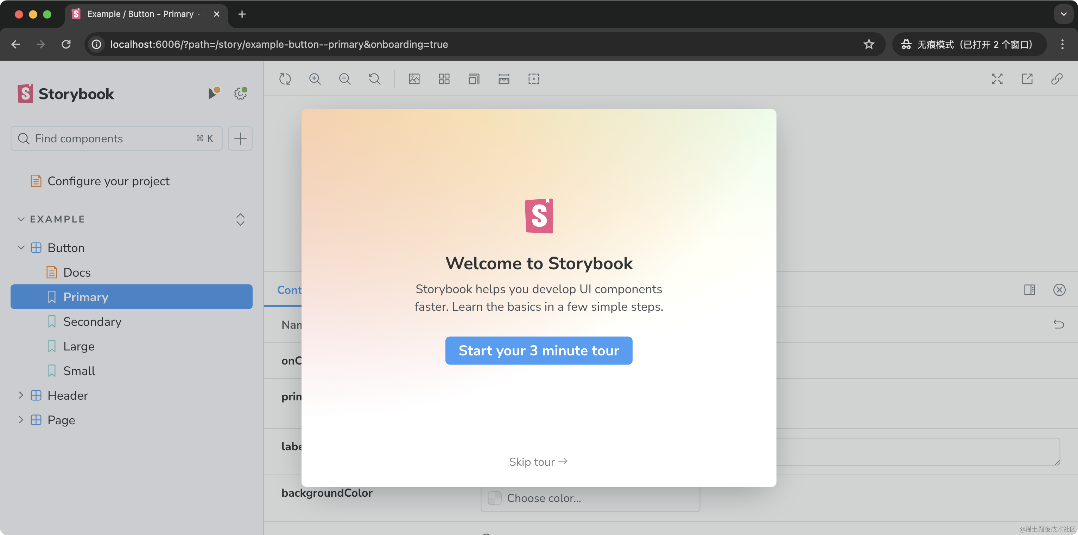Zoom out the story preview
This screenshot has height=535, width=1078.
click(345, 79)
